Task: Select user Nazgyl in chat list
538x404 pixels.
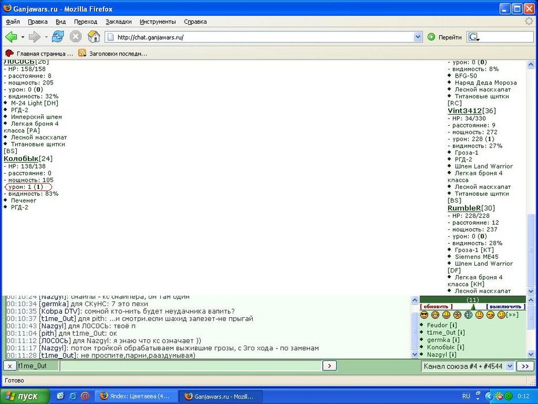Action: coord(437,355)
